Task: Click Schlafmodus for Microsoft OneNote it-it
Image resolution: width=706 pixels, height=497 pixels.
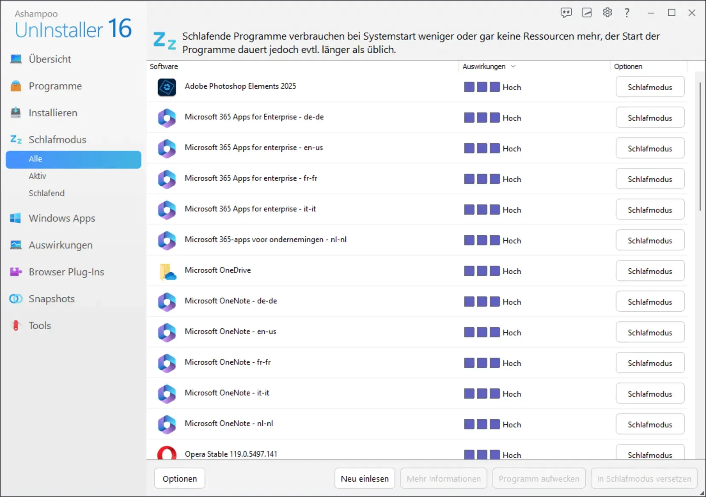Action: tap(650, 394)
